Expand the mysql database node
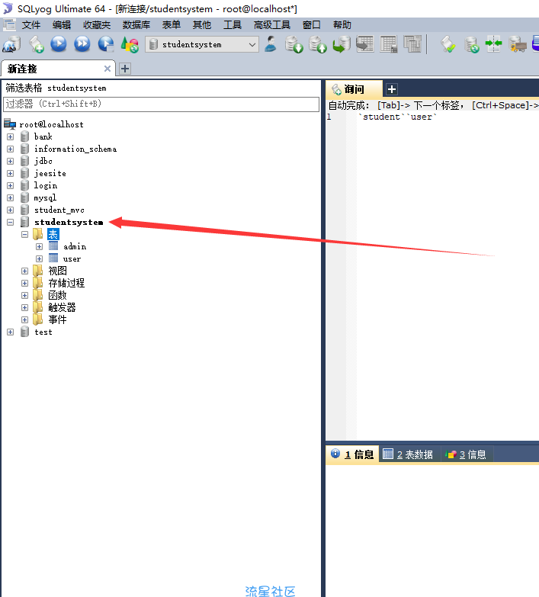539x597 pixels. pyautogui.click(x=10, y=197)
